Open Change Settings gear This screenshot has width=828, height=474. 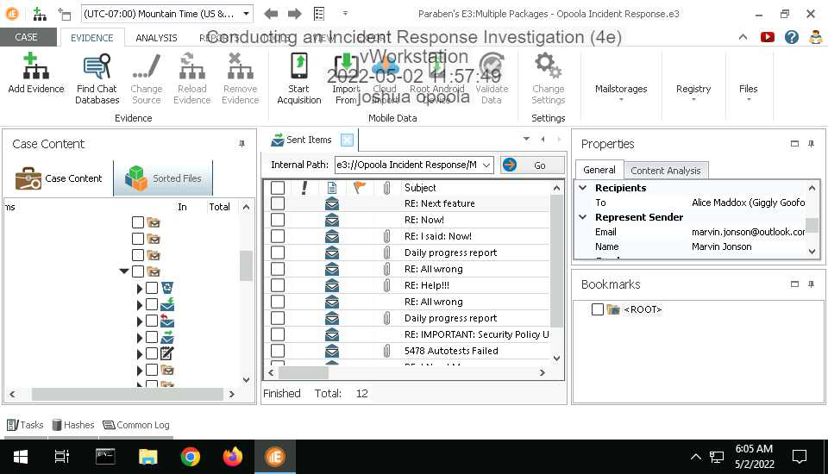click(x=549, y=66)
